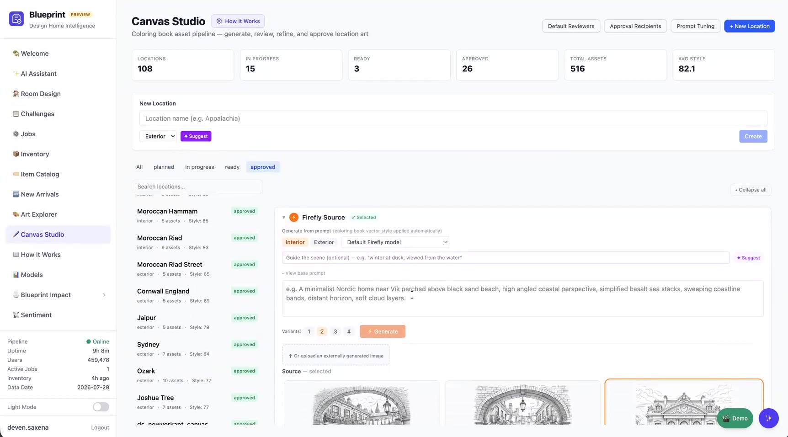Click the + New Location button
788x437 pixels.
point(749,26)
